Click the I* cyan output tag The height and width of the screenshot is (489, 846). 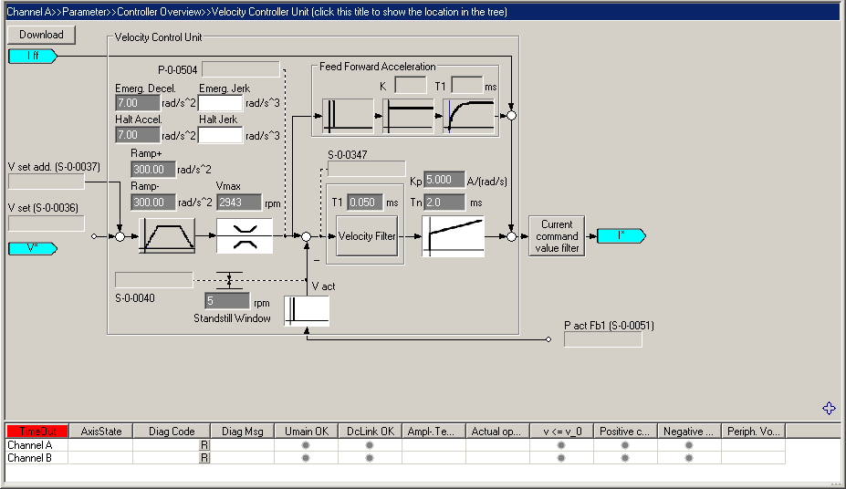point(621,235)
